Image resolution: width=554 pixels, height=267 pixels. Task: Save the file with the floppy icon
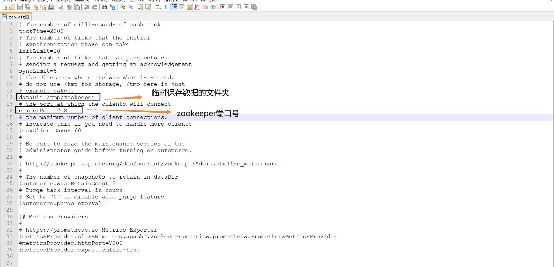[x=20, y=7]
